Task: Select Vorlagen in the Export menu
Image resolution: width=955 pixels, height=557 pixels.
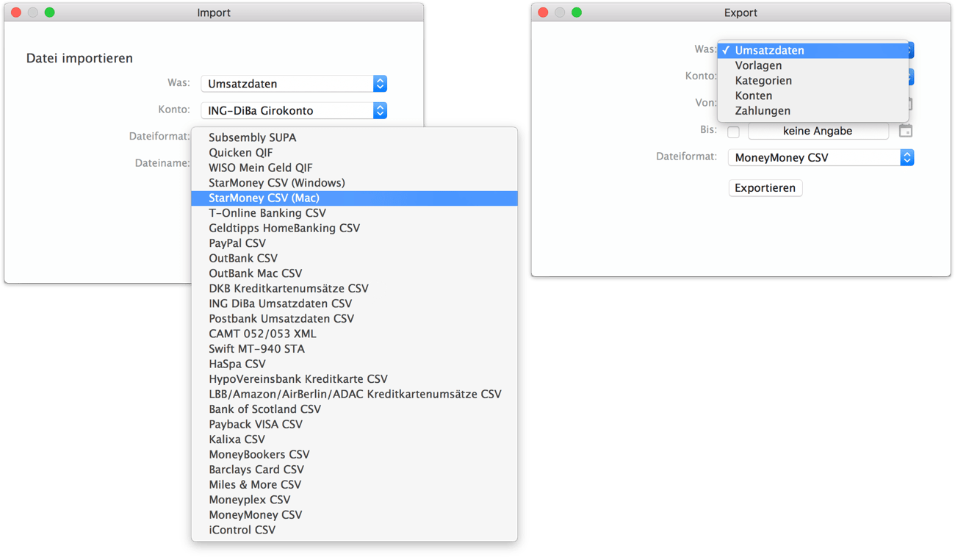Action: pos(813,65)
